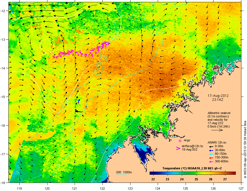
Task: Click the cyan line under '200 1000m'
Action: (x=122, y=175)
